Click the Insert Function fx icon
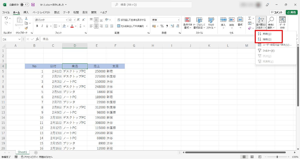The image size is (300, 159). [x=37, y=39]
